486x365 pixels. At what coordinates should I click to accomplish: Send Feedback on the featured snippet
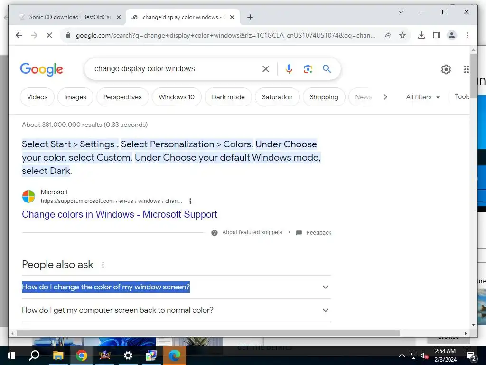pos(313,233)
